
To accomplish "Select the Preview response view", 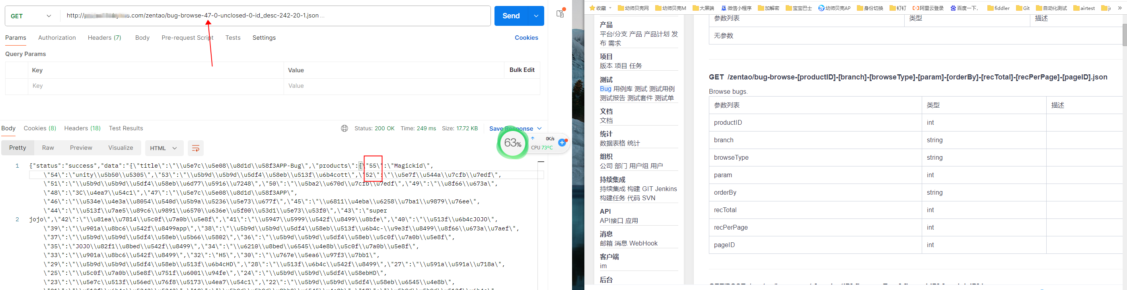I will click(x=81, y=148).
